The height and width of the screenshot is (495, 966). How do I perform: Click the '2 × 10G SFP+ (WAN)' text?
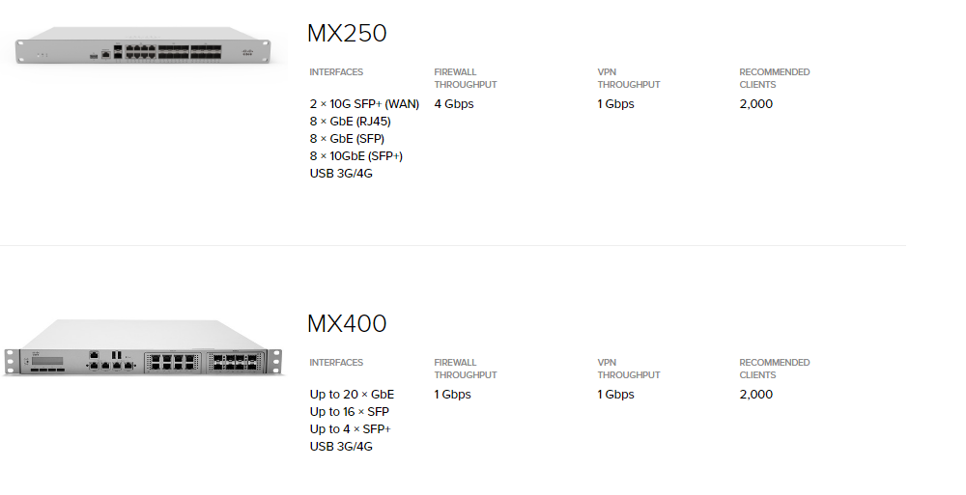364,104
